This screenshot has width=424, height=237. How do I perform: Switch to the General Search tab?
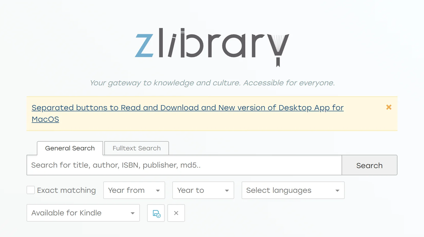tap(70, 148)
